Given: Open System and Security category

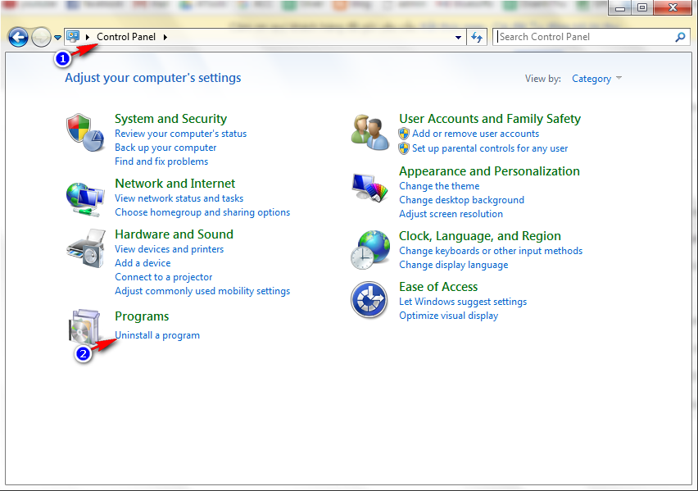Looking at the screenshot, I should [170, 119].
